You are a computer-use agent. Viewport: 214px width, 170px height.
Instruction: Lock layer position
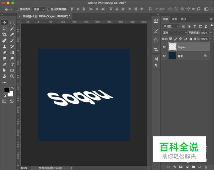pos(181,39)
